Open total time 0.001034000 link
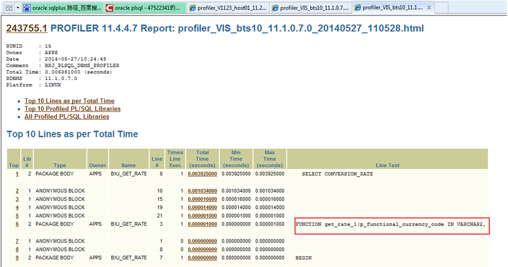The height and width of the screenshot is (267, 508). tap(203, 191)
